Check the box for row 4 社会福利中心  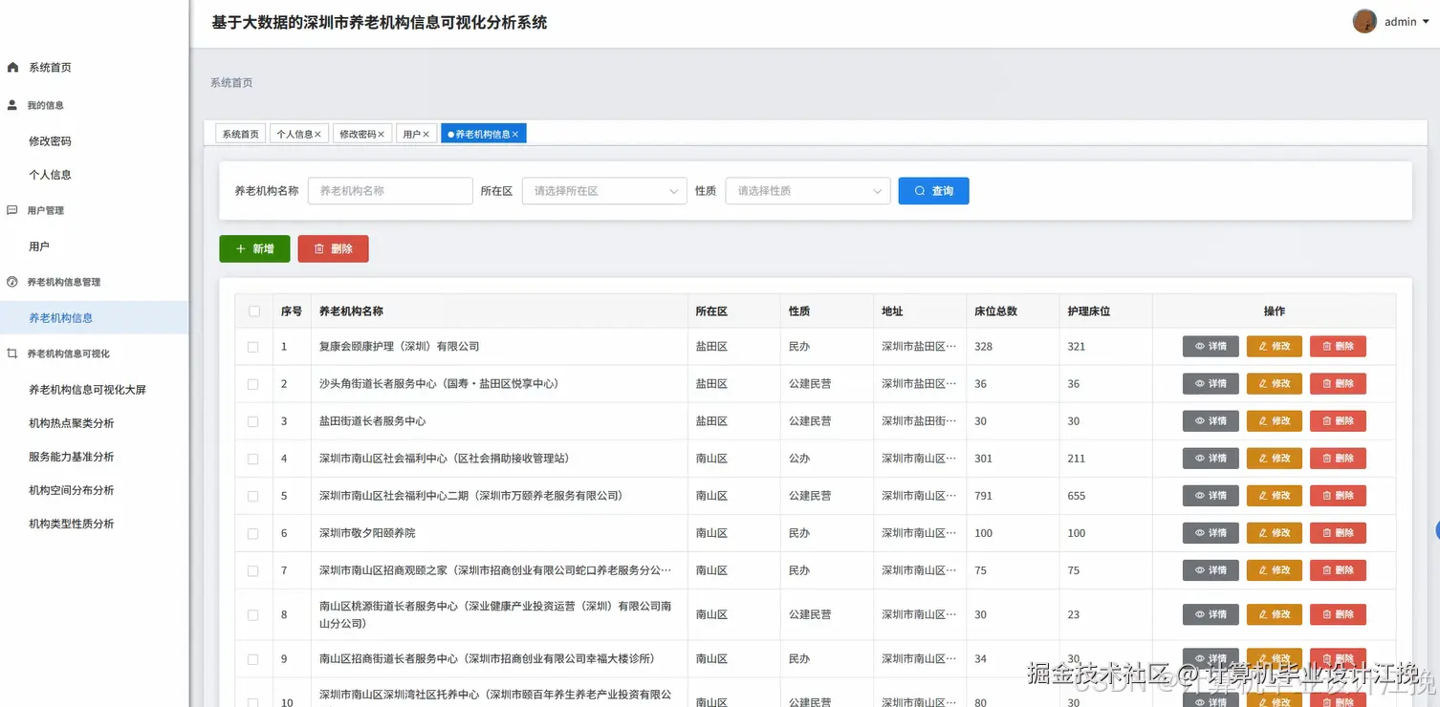(x=253, y=459)
